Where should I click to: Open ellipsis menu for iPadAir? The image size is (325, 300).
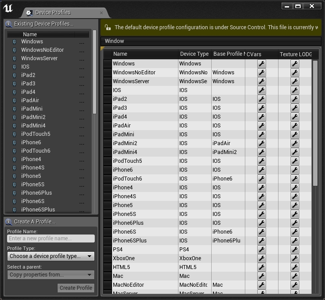pyautogui.click(x=82, y=102)
